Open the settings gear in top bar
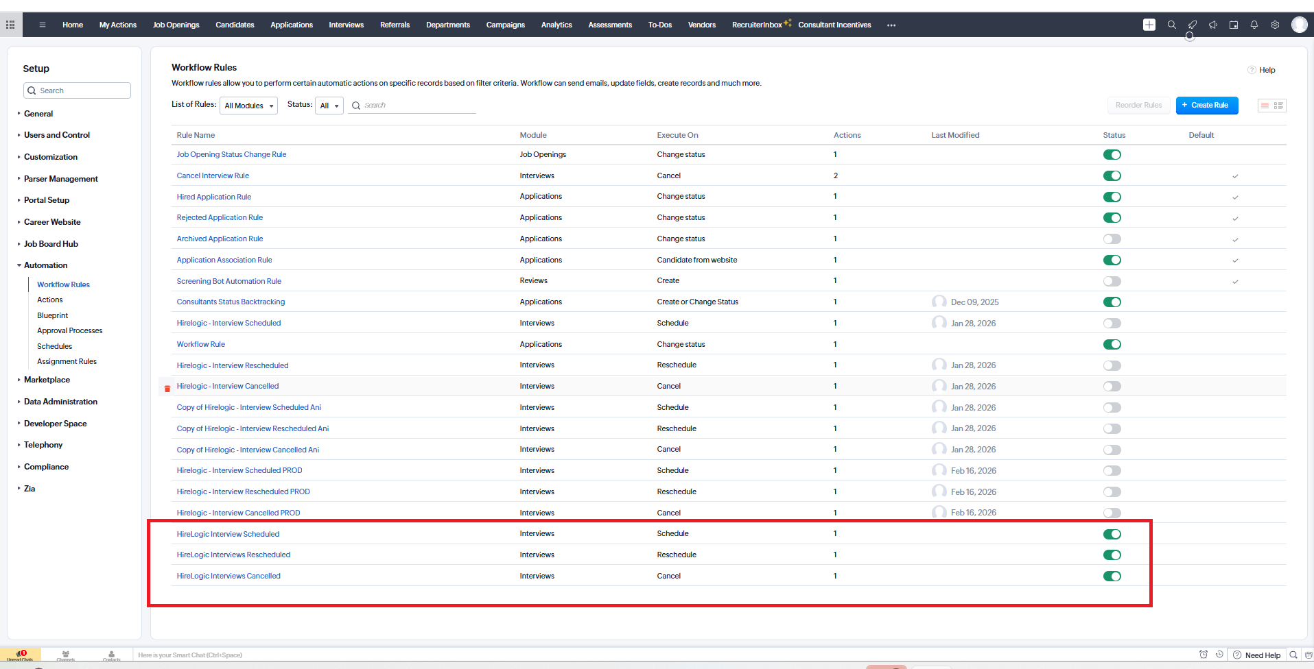Viewport: 1314px width, 669px height. point(1275,25)
